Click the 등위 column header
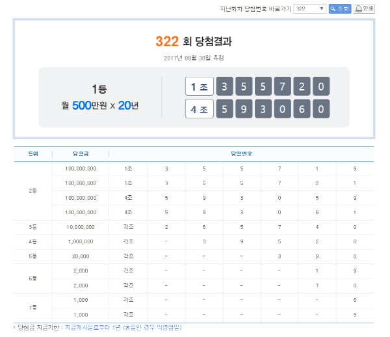This screenshot has height=337, width=390. point(33,154)
